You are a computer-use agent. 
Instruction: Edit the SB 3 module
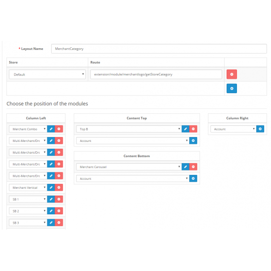click(x=51, y=223)
